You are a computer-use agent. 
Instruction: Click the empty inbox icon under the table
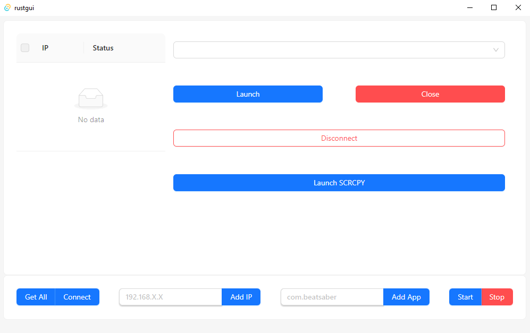[x=90, y=98]
